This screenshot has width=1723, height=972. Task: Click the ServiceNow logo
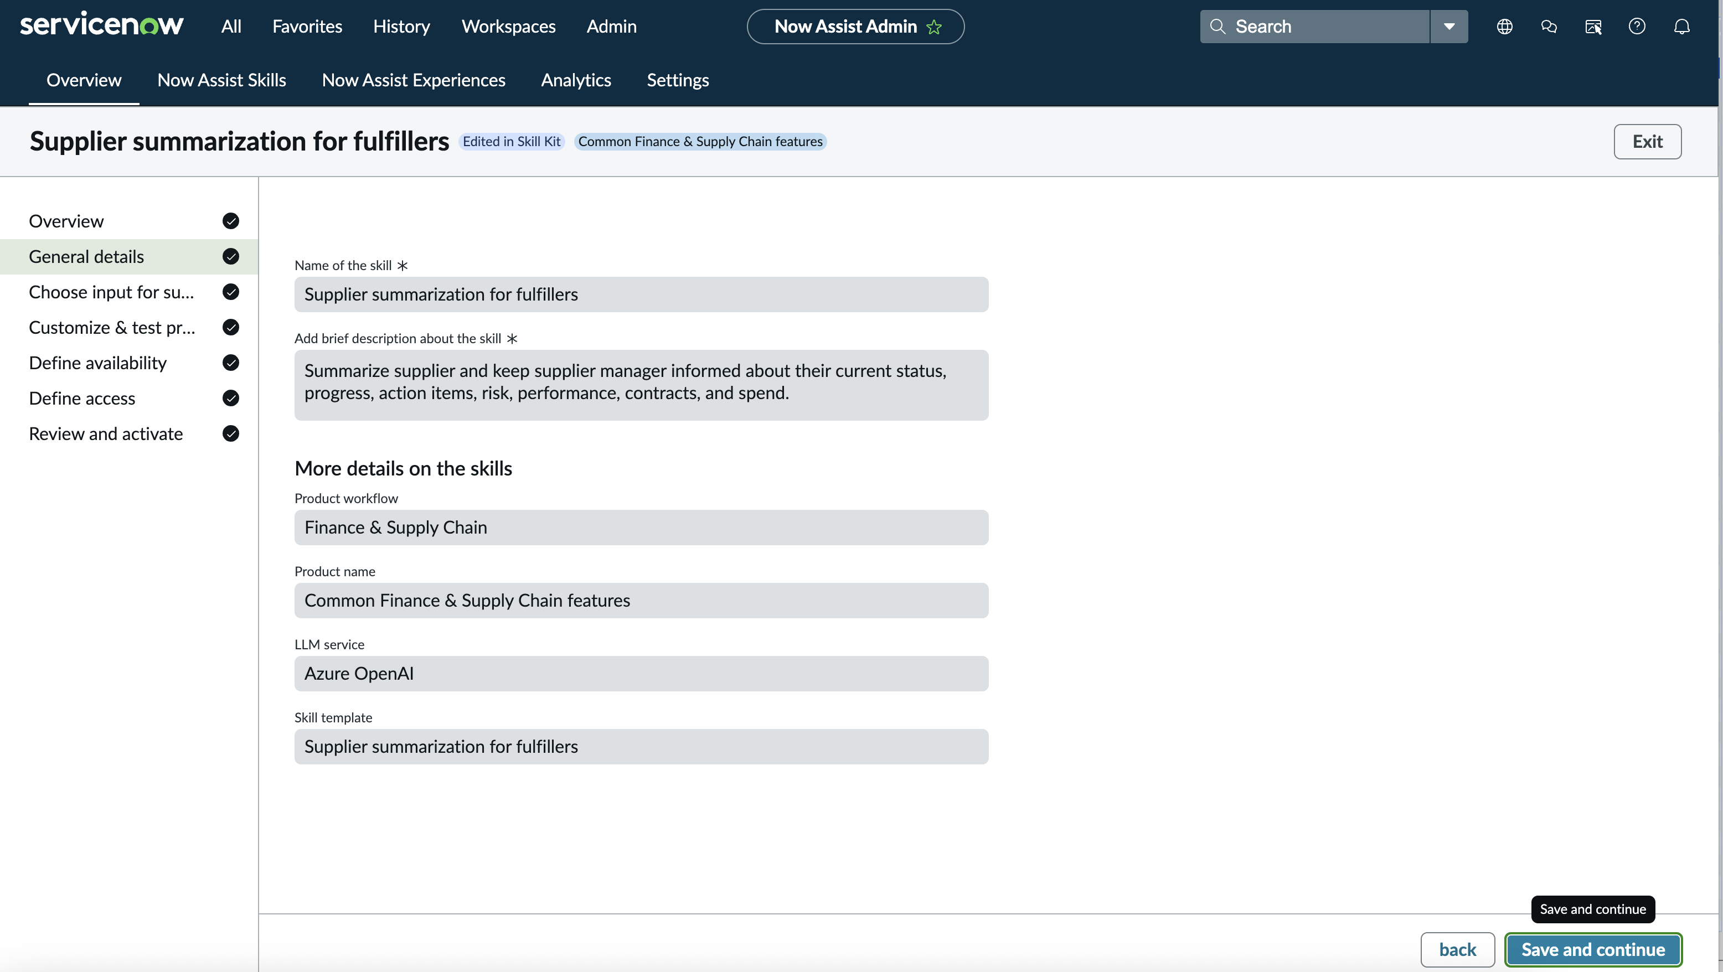click(x=102, y=25)
